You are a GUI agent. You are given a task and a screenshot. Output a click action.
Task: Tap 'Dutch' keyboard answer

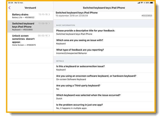coord(59,99)
